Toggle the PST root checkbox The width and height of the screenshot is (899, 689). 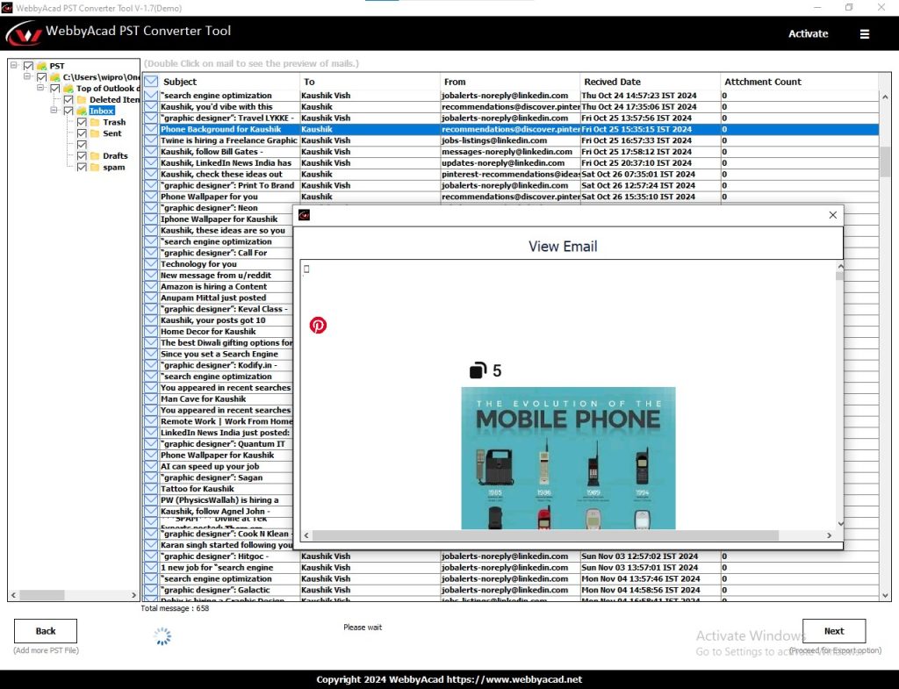(x=28, y=66)
